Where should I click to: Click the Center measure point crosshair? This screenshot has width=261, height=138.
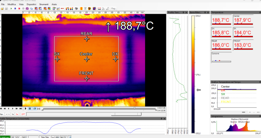[87, 59]
